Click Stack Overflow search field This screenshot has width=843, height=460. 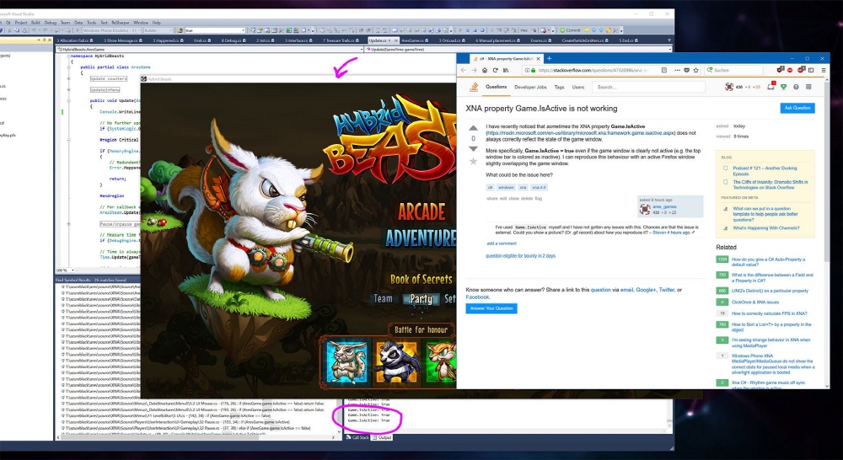pyautogui.click(x=648, y=87)
